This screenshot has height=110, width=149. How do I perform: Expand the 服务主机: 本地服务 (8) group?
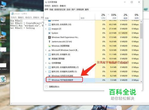[46, 54]
